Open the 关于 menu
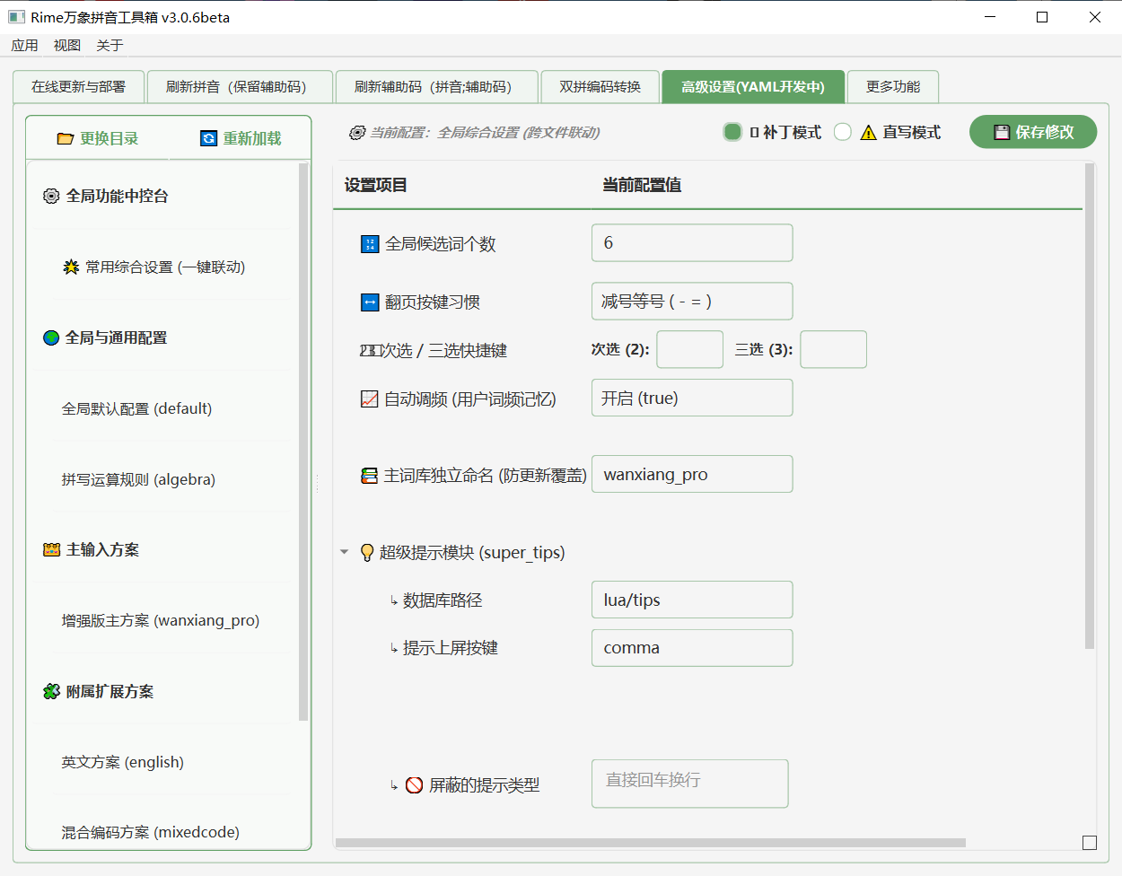Viewport: 1122px width, 876px height. pyautogui.click(x=110, y=46)
